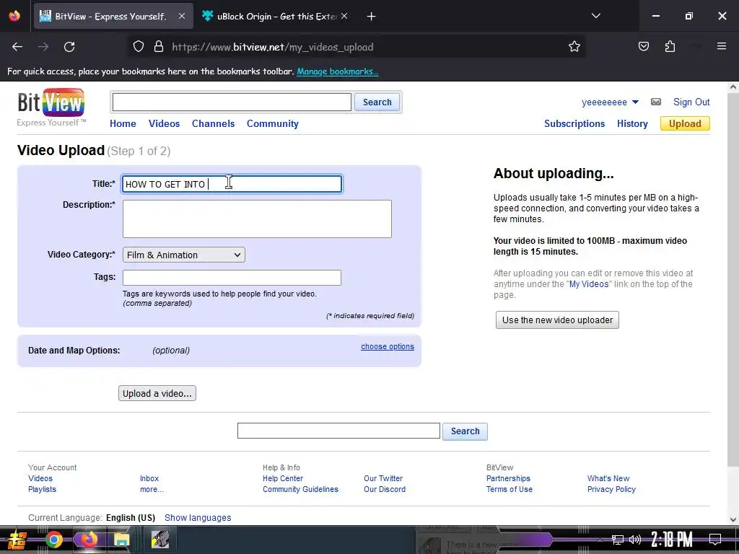Click Sign Out link

pos(691,102)
